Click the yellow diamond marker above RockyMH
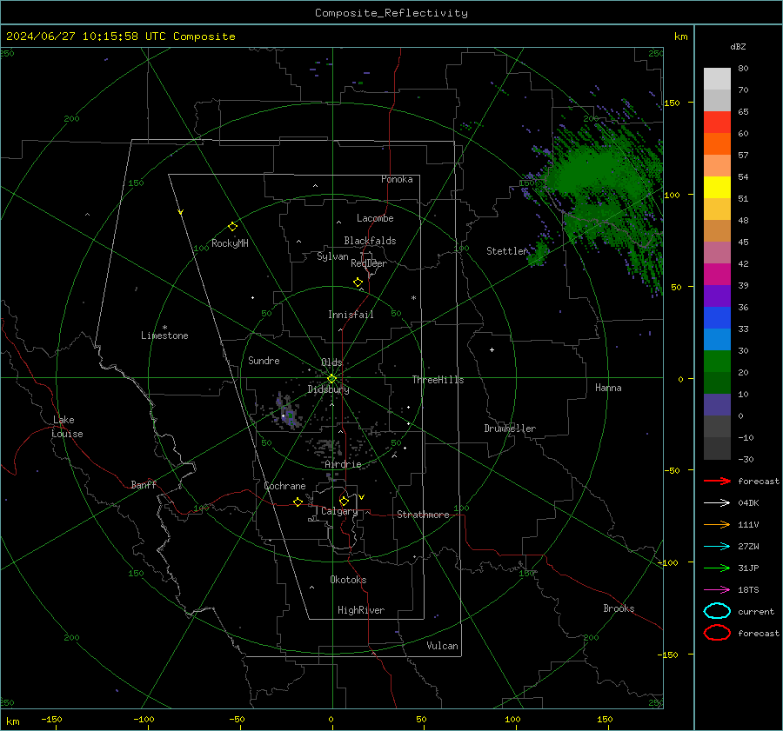783x731 pixels. [x=232, y=227]
